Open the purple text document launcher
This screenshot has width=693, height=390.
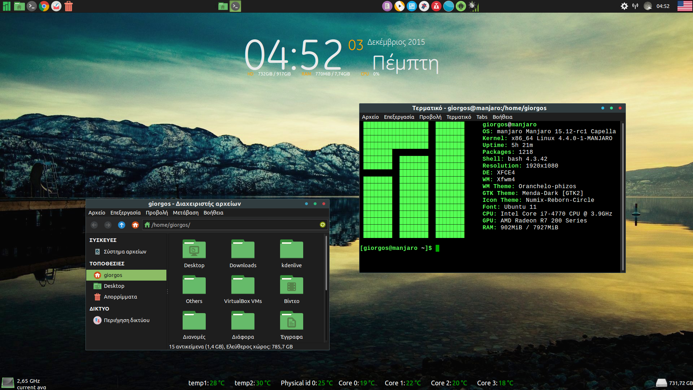pos(387,6)
